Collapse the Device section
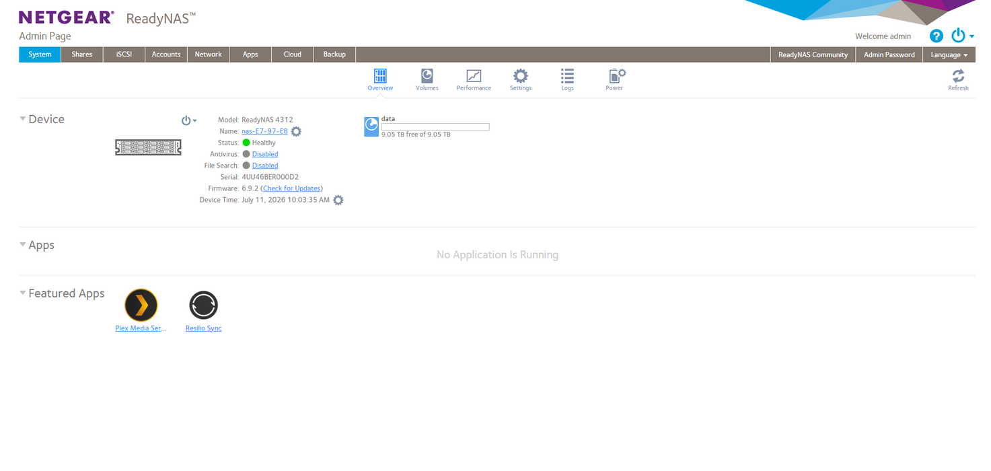Image resolution: width=991 pixels, height=471 pixels. point(23,119)
